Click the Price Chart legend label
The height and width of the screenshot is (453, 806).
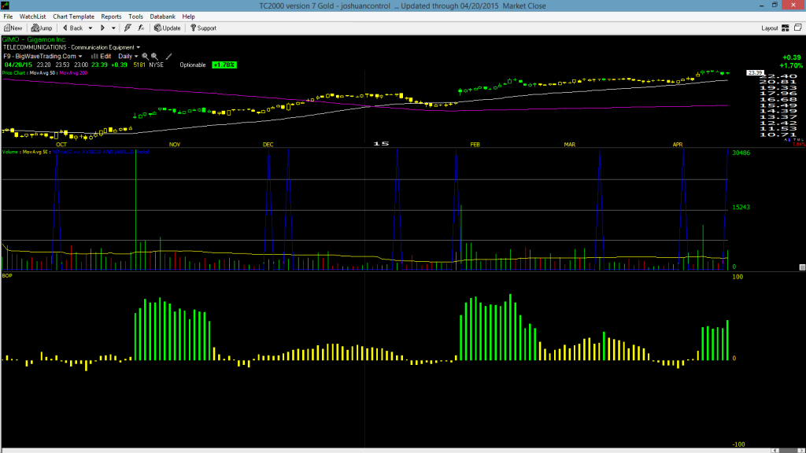tap(14, 73)
